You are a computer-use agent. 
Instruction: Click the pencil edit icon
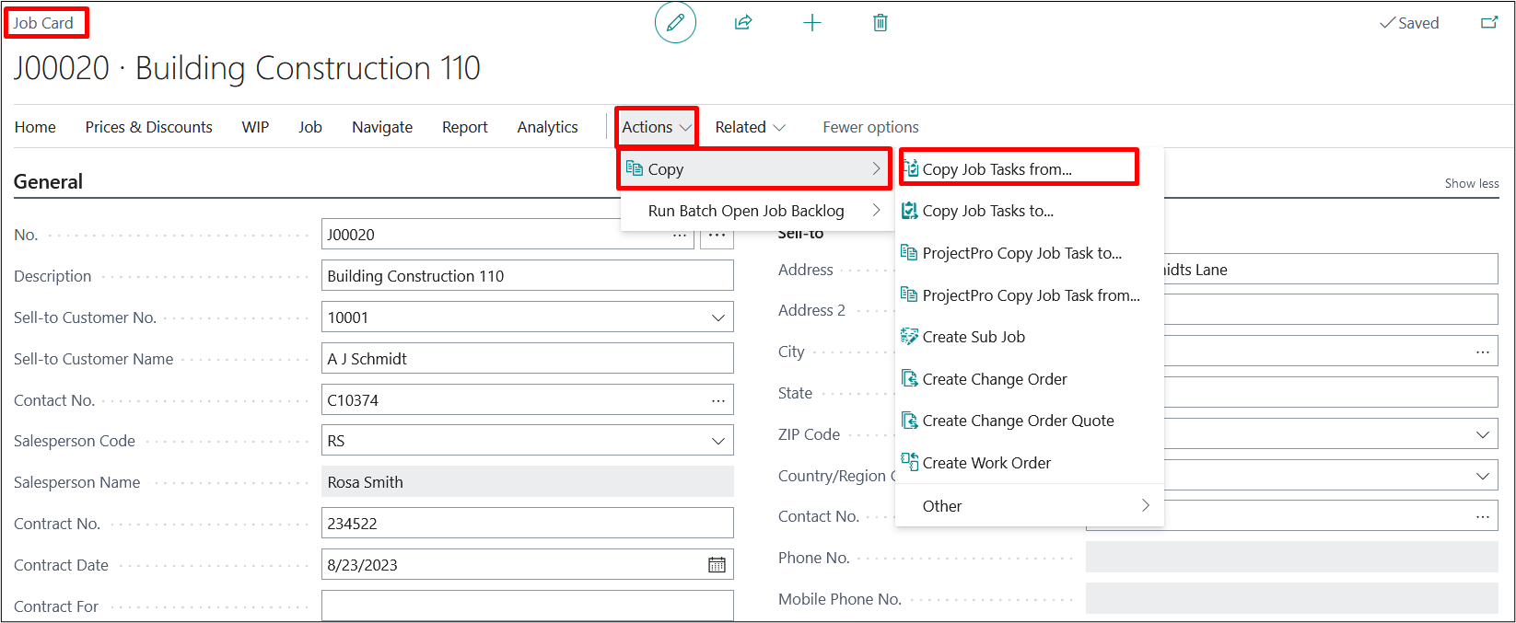pos(675,23)
